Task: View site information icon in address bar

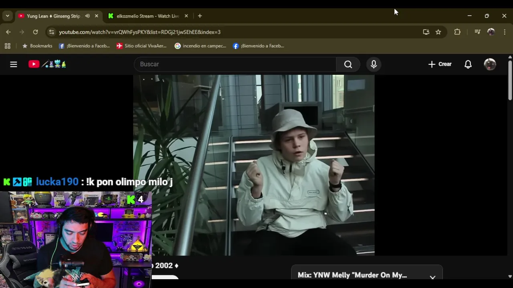Action: click(x=51, y=32)
